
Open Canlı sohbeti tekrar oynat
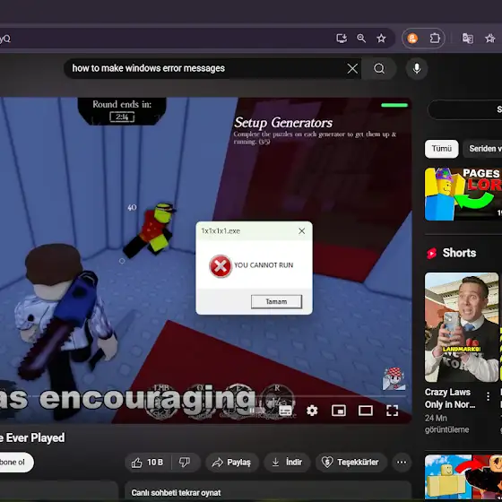[x=268, y=492]
